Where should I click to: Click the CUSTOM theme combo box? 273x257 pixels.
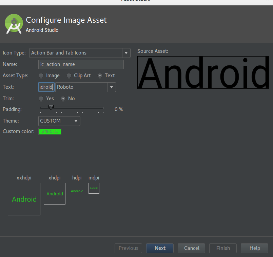click(x=59, y=121)
